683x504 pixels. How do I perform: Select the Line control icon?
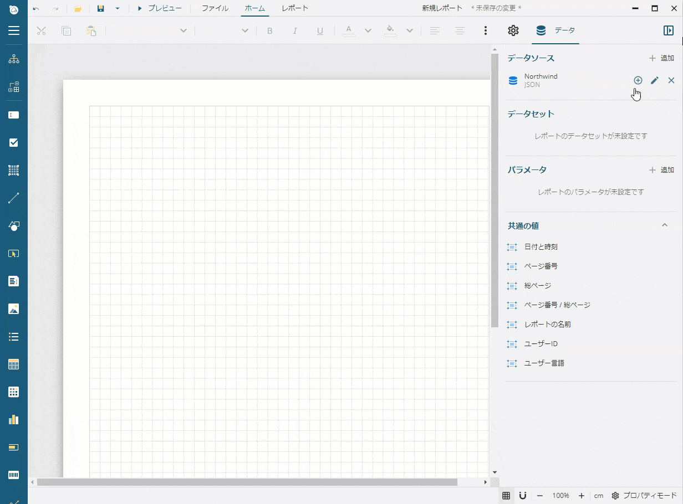pyautogui.click(x=14, y=198)
